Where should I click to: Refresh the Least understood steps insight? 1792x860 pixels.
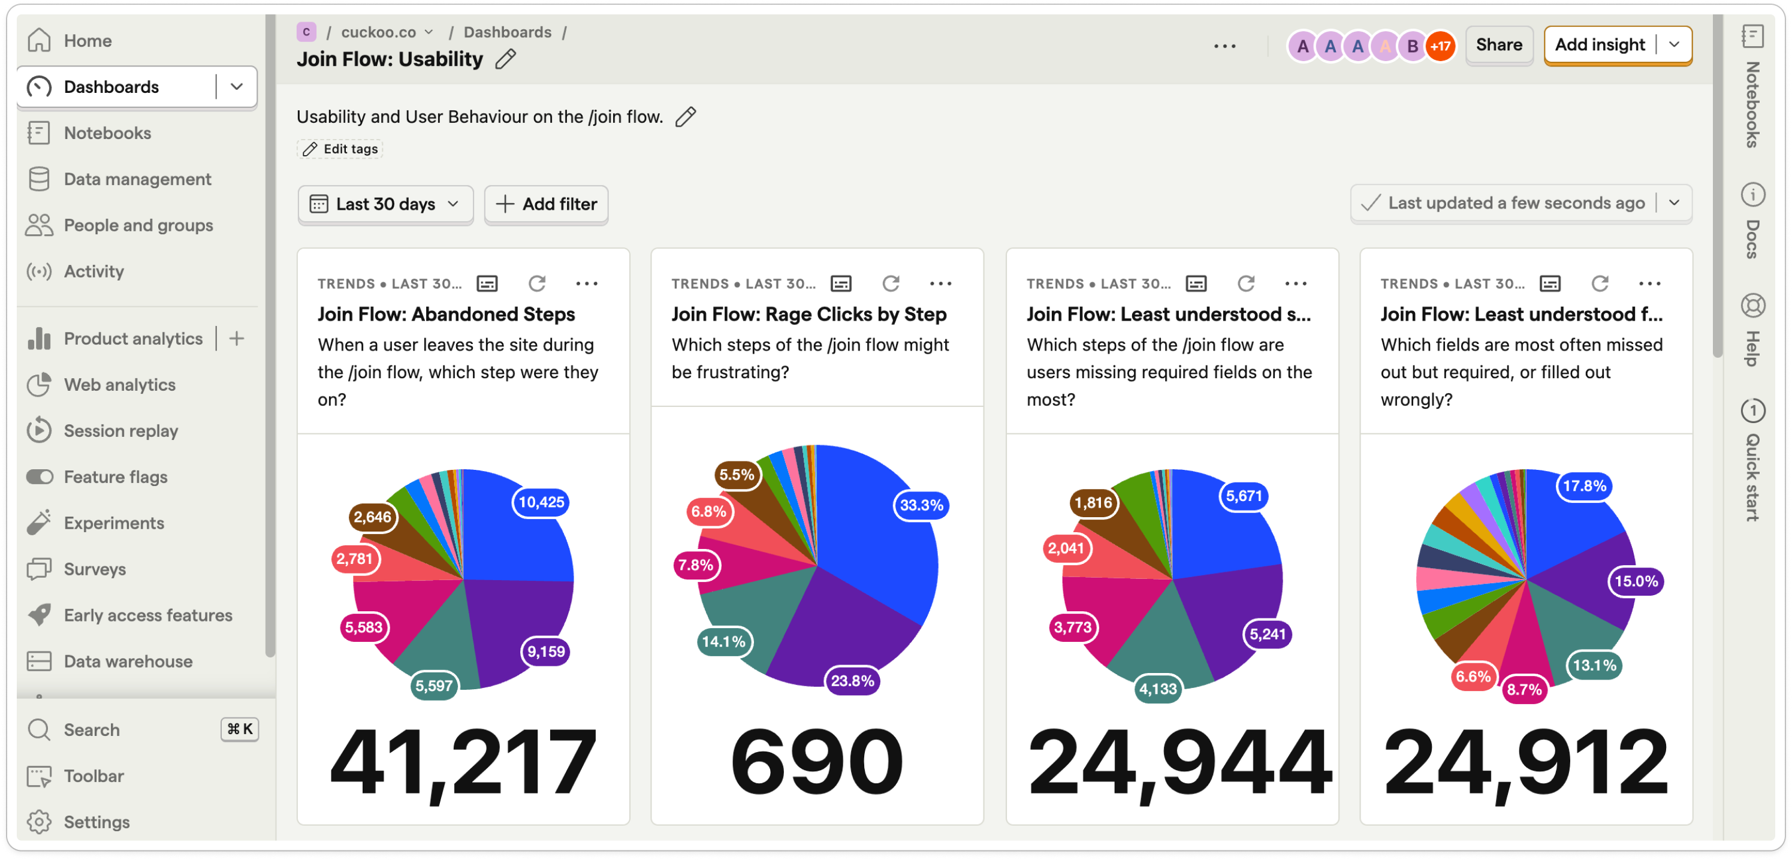pos(1245,283)
